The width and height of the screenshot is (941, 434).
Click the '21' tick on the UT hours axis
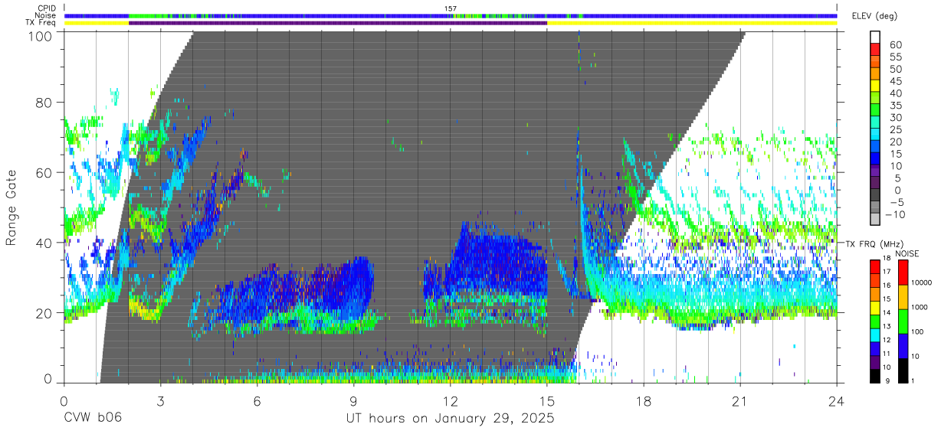[740, 400]
